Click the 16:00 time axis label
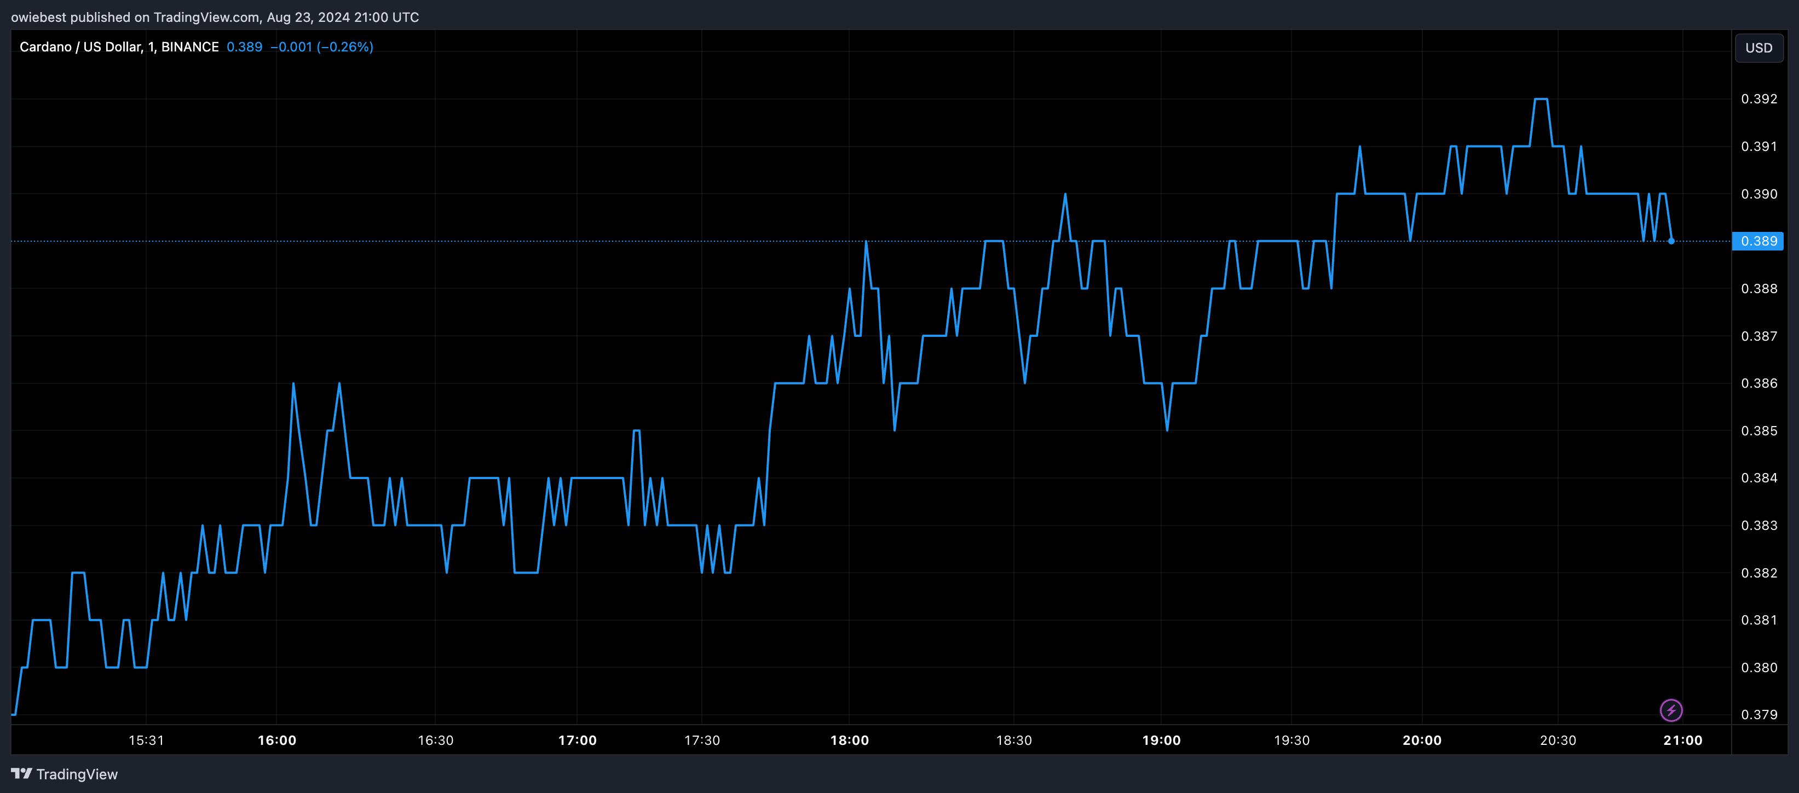The width and height of the screenshot is (1799, 793). (x=276, y=740)
